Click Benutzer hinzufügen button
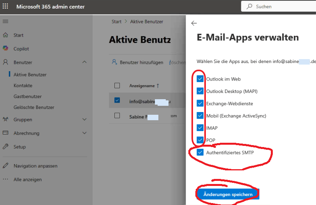316x205 pixels. [138, 62]
